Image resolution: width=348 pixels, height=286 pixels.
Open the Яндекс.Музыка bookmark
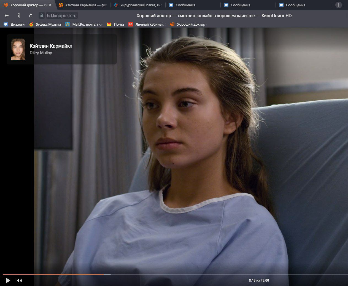click(45, 24)
